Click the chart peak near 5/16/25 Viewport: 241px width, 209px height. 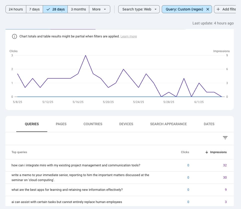[x=85, y=56]
